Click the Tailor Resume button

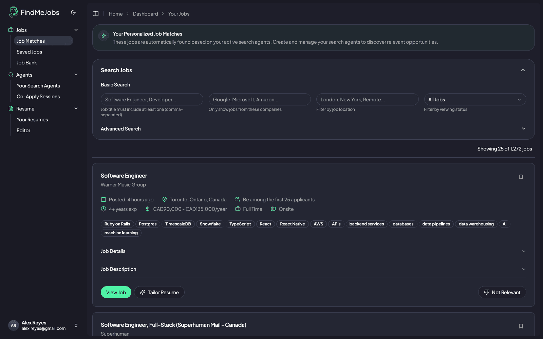159,292
